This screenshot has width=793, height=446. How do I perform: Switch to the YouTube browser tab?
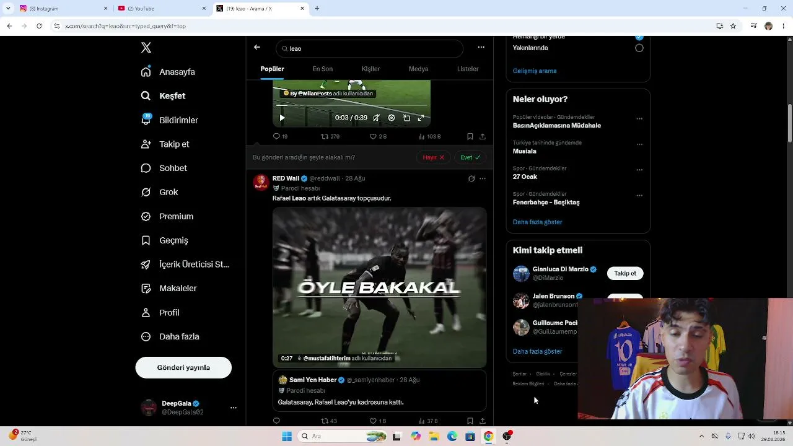click(x=161, y=9)
